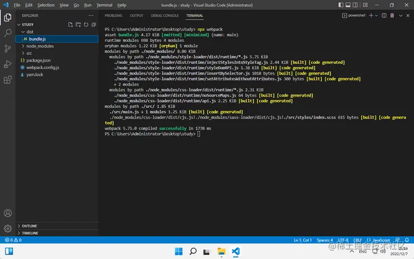Viewport: 414px width, 259px height.
Task: Open the Terminal menu
Action: tap(104, 5)
